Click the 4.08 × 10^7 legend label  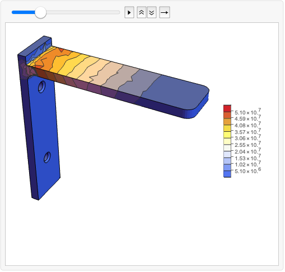pos(247,125)
